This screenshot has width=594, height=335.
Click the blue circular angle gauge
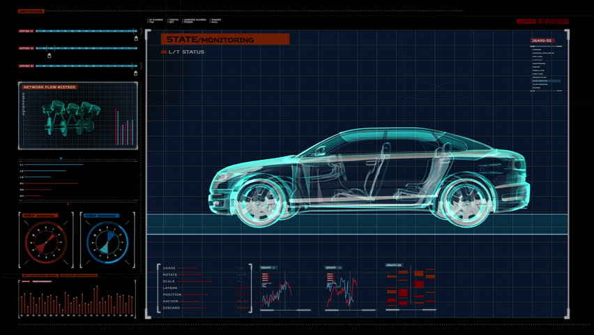point(107,241)
